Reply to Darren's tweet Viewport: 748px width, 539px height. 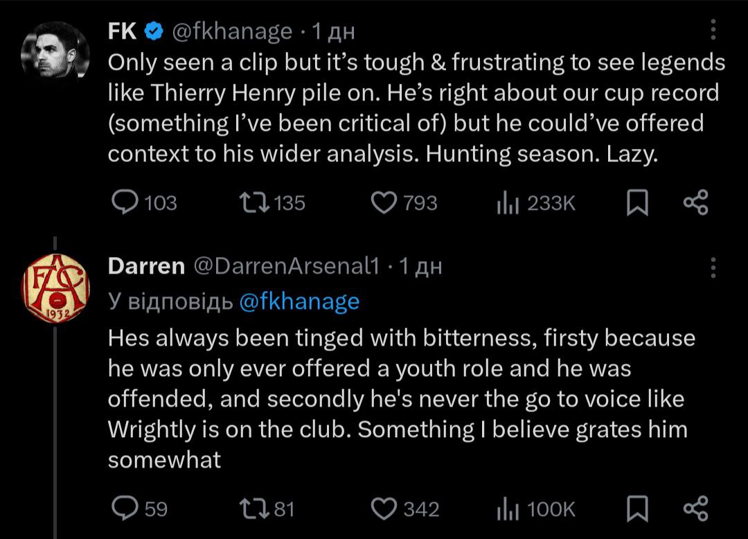[x=126, y=509]
